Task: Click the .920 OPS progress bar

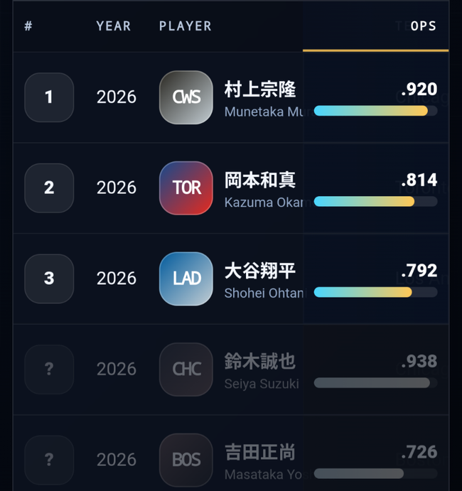Action: 375,111
